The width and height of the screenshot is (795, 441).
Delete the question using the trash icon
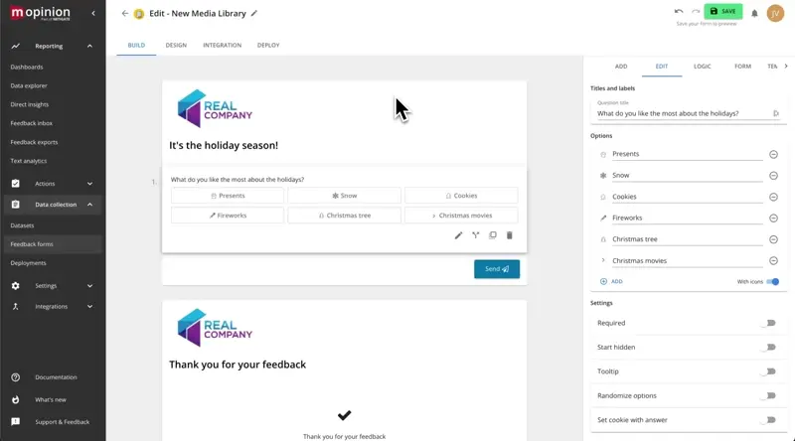pyautogui.click(x=510, y=235)
